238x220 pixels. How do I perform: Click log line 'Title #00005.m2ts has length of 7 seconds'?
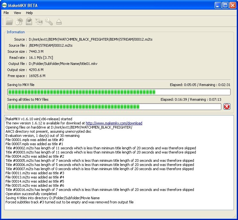click(x=100, y=161)
